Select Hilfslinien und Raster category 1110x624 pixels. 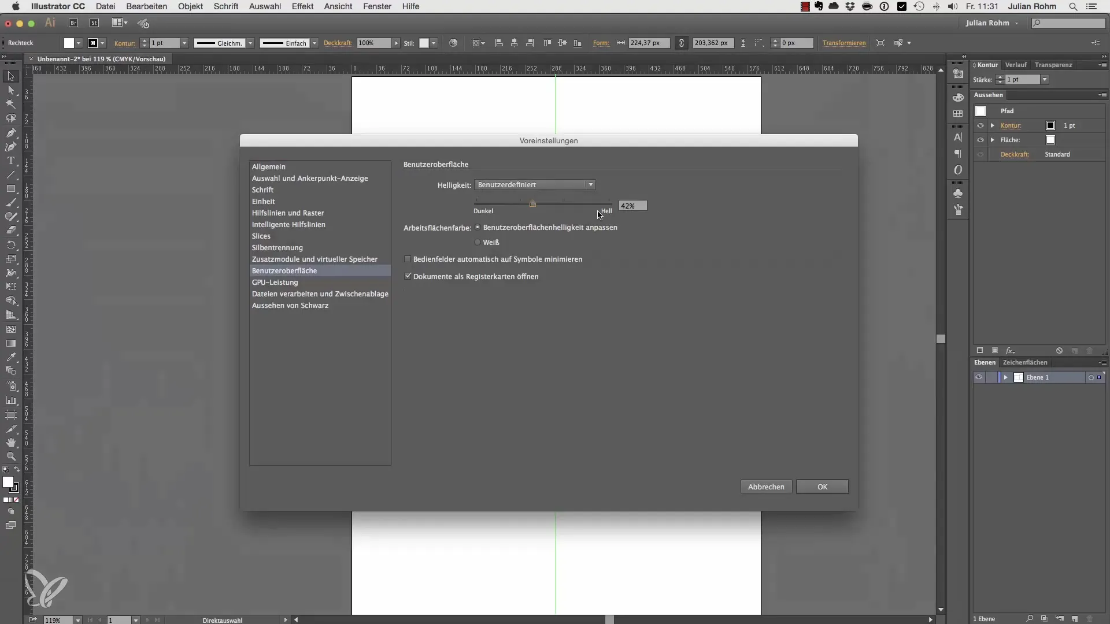point(320,213)
